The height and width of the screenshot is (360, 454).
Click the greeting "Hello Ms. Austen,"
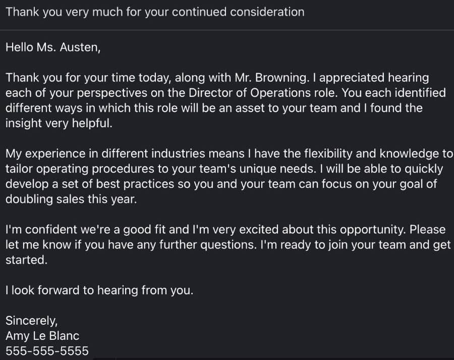[x=53, y=47]
